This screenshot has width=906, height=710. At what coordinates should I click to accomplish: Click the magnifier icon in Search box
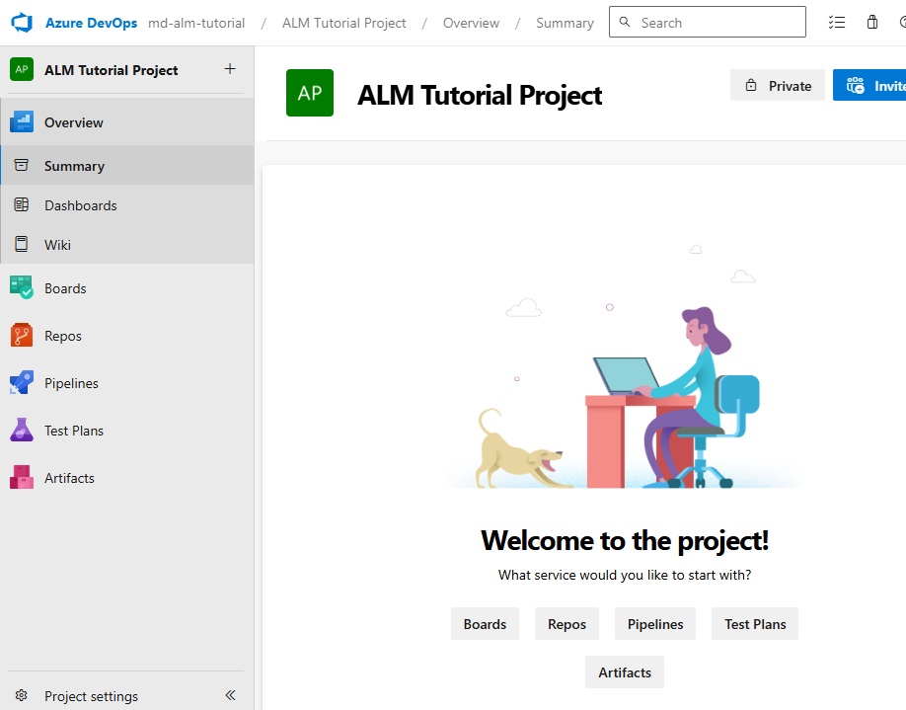[x=625, y=22]
